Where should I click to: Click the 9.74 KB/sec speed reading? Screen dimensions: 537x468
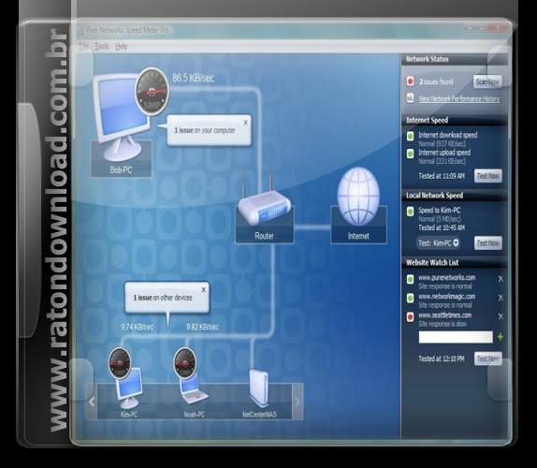137,327
